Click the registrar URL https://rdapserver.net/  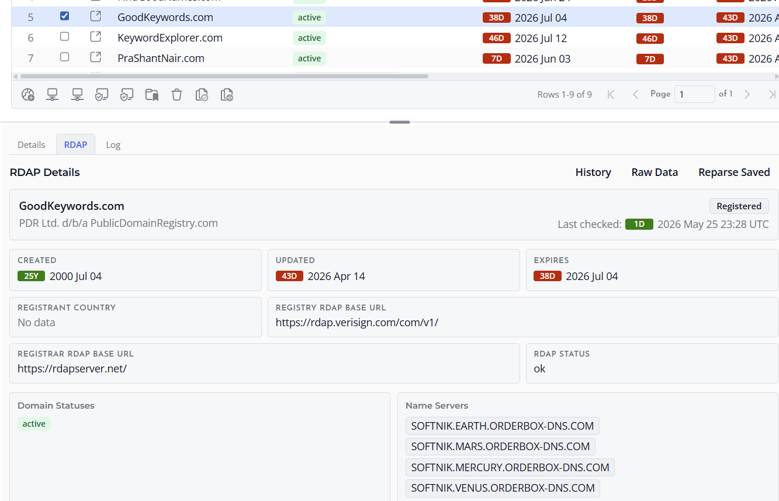(x=72, y=368)
